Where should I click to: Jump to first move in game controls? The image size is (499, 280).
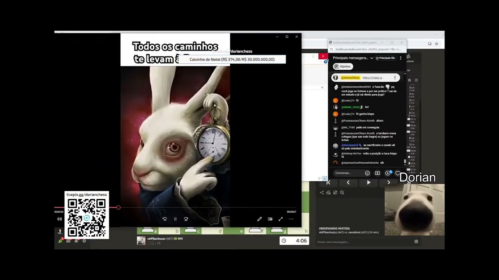pos(329,182)
